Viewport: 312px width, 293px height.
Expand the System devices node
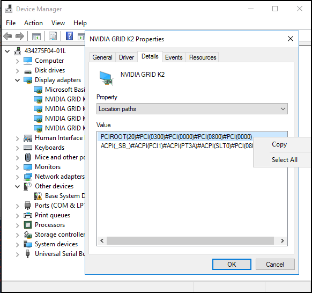pyautogui.click(x=18, y=244)
